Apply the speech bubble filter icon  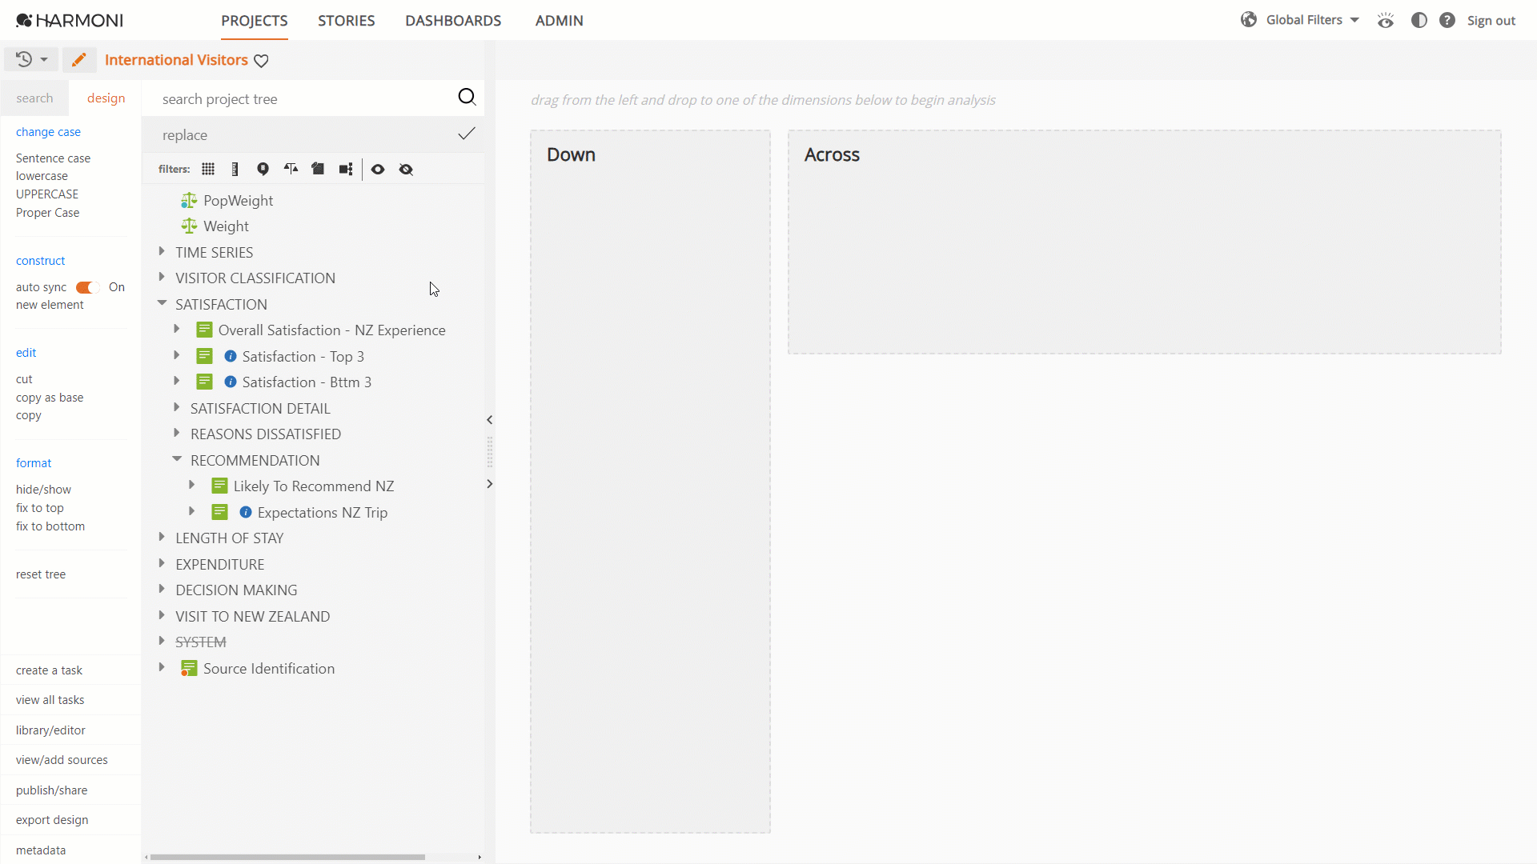(263, 169)
